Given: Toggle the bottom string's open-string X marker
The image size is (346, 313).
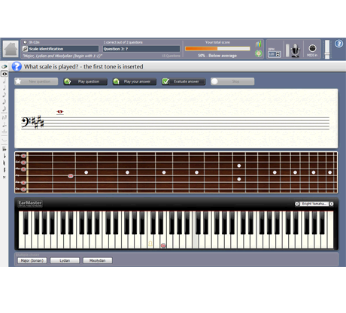Looking at the screenshot, I should 23,190.
